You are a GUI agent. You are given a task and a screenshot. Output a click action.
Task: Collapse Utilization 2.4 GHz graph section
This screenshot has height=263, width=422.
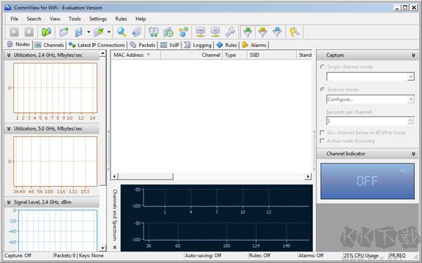click(9, 55)
